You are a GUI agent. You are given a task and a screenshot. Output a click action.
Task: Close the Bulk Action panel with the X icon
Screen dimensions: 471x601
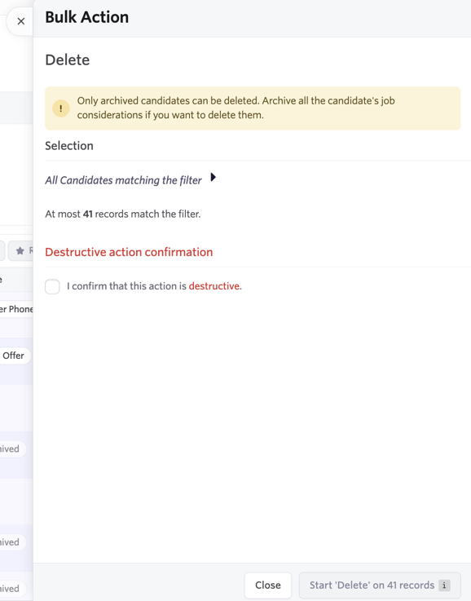(21, 21)
